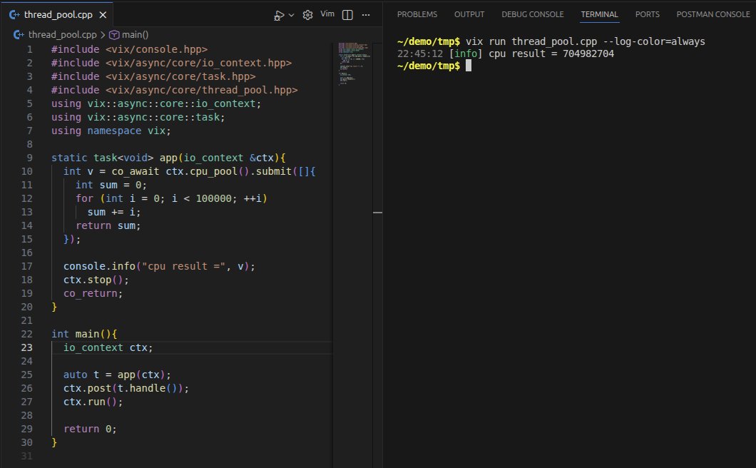Click the editor scrollbar marker
The height and width of the screenshot is (468, 756).
(x=377, y=213)
